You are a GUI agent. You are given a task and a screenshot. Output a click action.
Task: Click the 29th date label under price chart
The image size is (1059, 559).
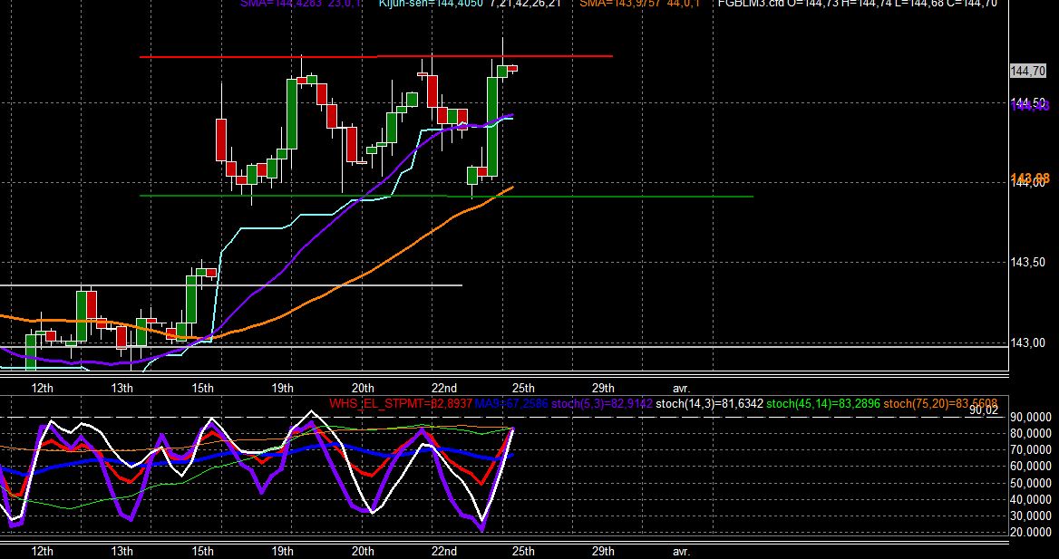pyautogui.click(x=603, y=388)
